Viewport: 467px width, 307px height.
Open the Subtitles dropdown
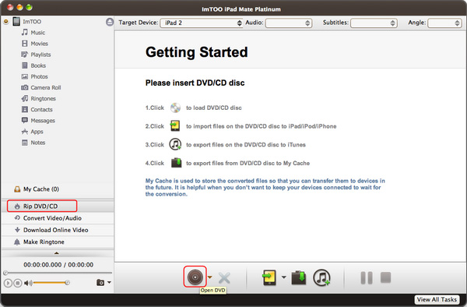coord(374,23)
